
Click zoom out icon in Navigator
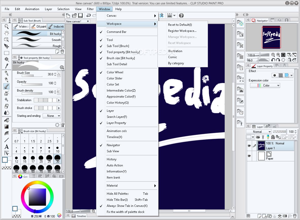coord(273,55)
